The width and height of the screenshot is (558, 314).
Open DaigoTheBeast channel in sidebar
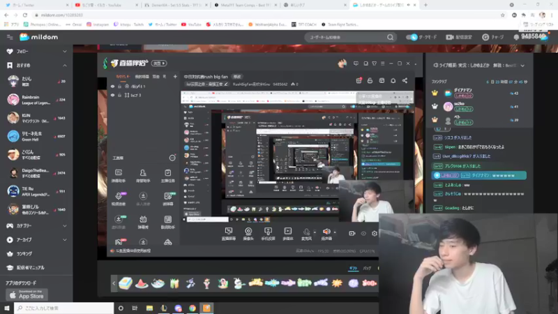(x=36, y=173)
